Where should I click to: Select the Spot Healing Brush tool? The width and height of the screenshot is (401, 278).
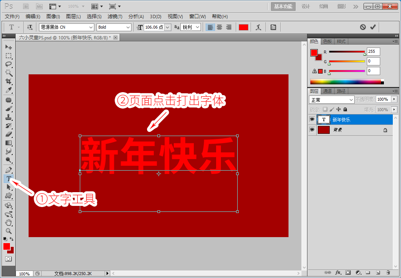(x=9, y=100)
